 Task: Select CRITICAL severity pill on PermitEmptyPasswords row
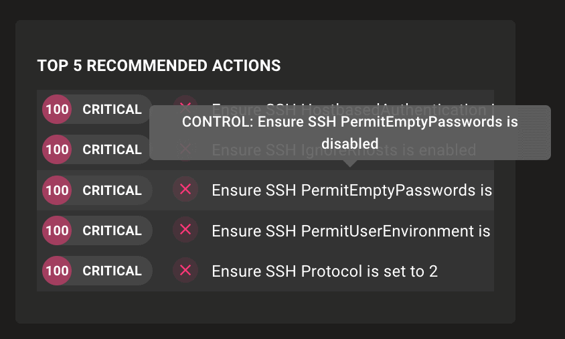[112, 190]
